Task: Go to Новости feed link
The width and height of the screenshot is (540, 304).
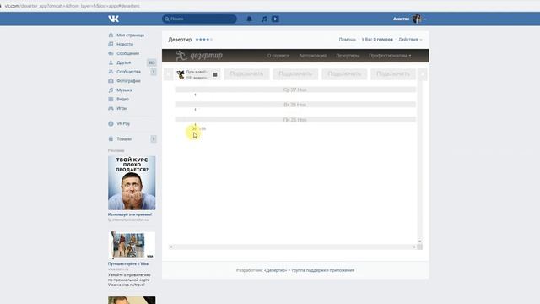Action: (x=125, y=44)
